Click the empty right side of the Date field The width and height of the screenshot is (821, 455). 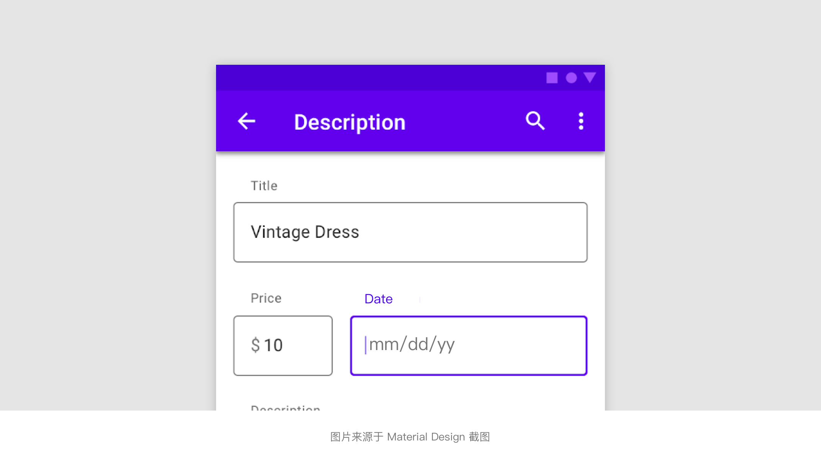(x=536, y=345)
